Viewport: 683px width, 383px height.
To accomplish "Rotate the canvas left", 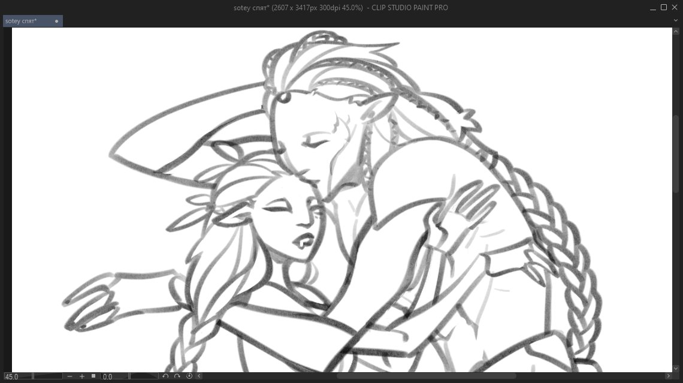I will (166, 376).
